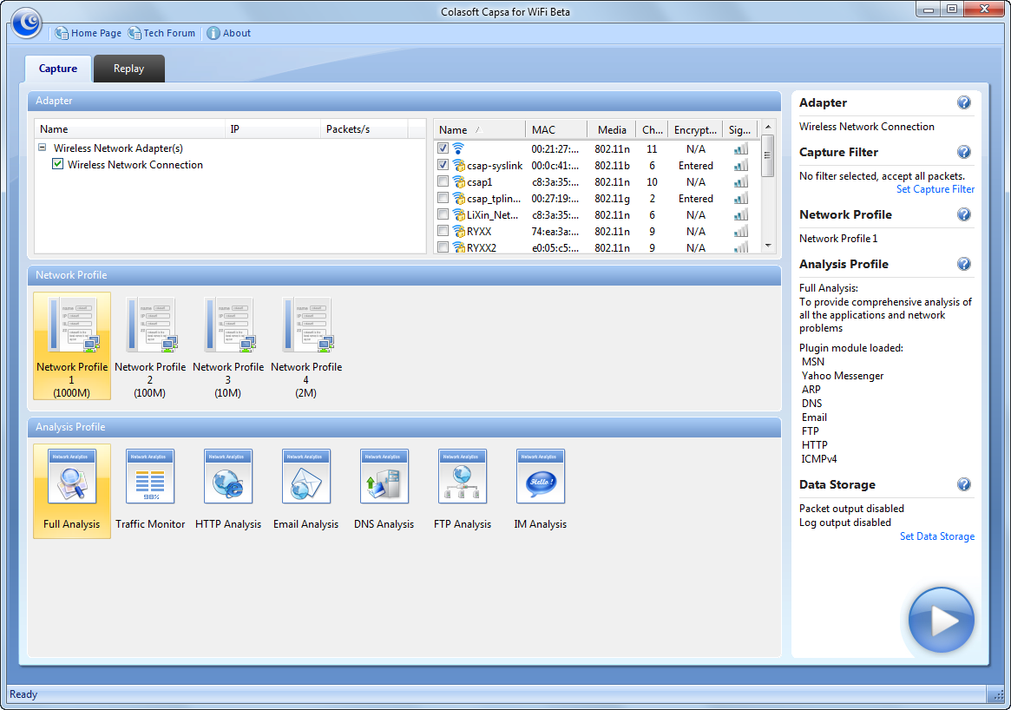Click the unnamed access point WiFi icon

pos(458,148)
